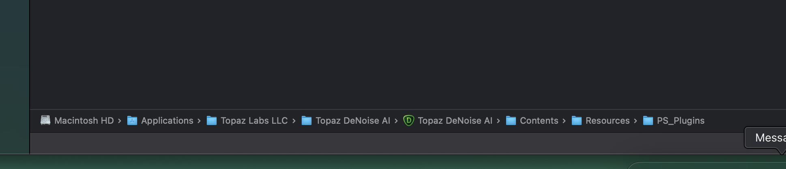Click the Macintosh HD disk icon

(45, 120)
